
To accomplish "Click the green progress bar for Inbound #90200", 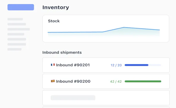I will pyautogui.click(x=143, y=81).
